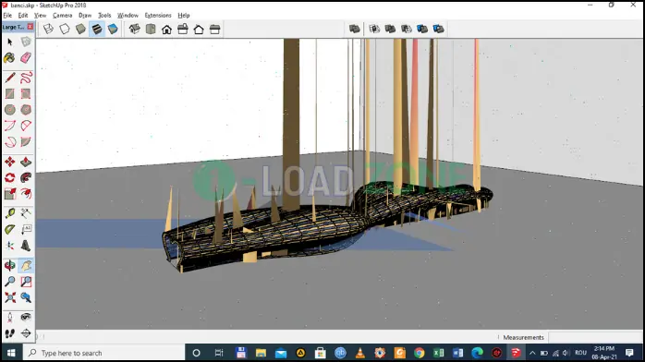Set camera to Front view
Image resolution: width=645 pixels, height=362 pixels.
click(x=166, y=29)
